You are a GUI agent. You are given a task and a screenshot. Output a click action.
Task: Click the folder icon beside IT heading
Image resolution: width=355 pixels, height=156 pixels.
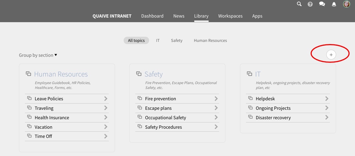[x=249, y=74]
